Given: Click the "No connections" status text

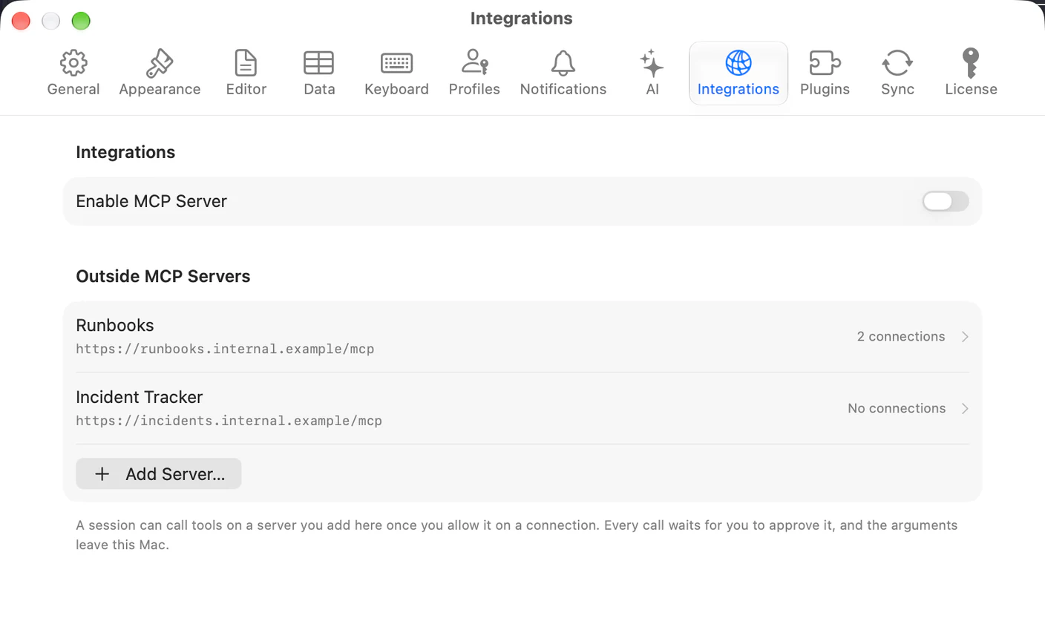Looking at the screenshot, I should 897,409.
